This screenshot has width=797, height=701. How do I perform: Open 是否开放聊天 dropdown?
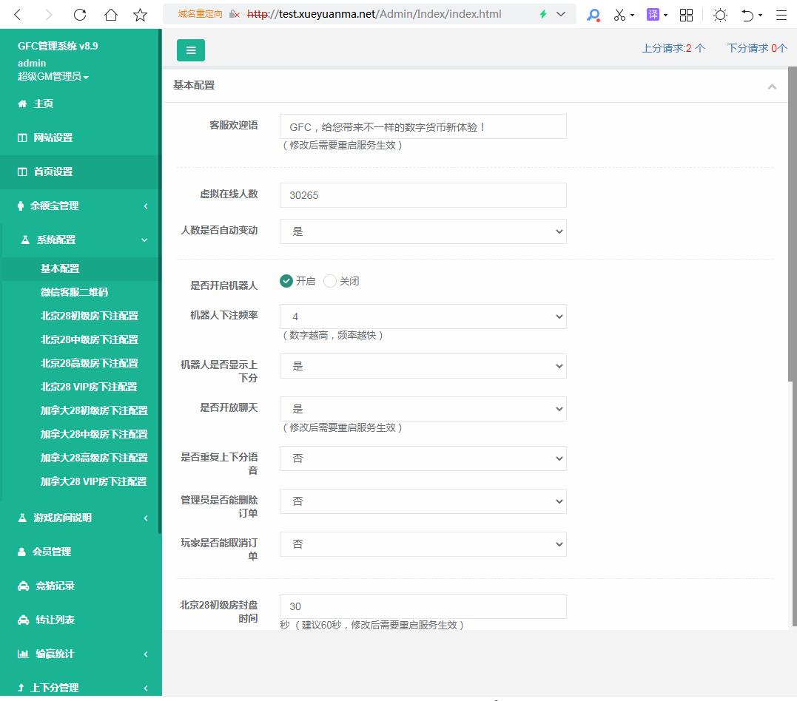423,409
